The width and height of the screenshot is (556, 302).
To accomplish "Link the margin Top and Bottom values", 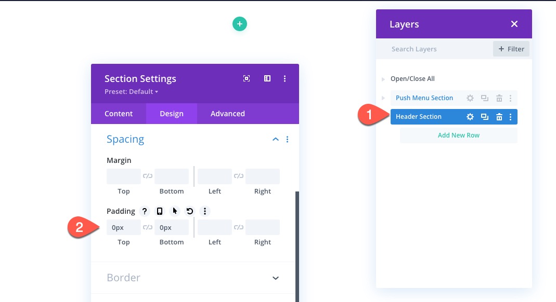I will pyautogui.click(x=148, y=176).
